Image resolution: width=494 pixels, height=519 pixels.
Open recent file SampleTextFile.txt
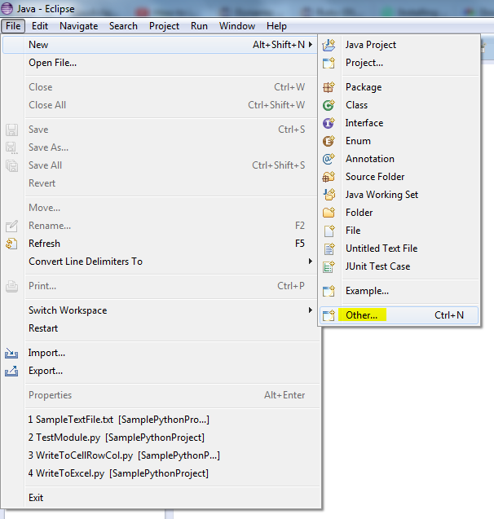(161, 420)
